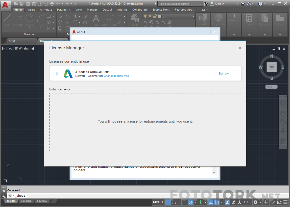
Task: Click the status bar Customization menu icon
Action: point(285,202)
